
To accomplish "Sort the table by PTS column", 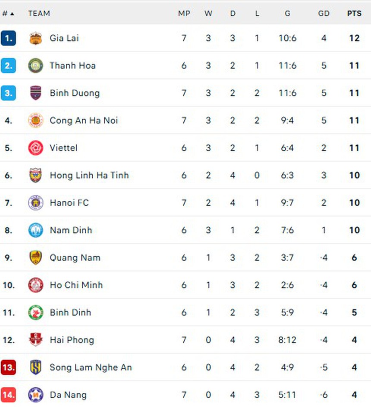I will tap(354, 13).
